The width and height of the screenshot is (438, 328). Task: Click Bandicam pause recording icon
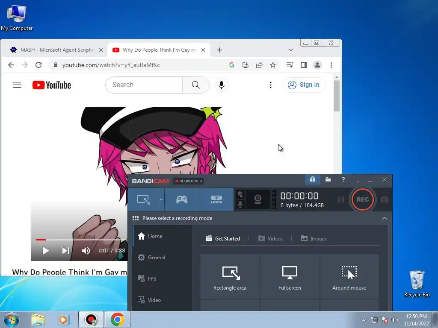pyautogui.click(x=341, y=199)
